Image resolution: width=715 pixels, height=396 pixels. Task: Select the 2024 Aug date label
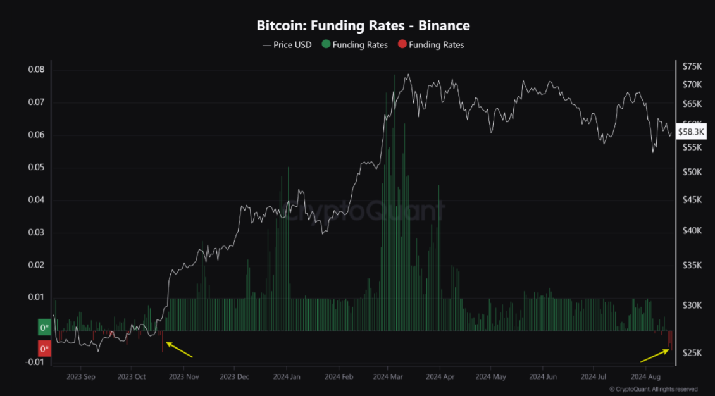click(x=646, y=376)
